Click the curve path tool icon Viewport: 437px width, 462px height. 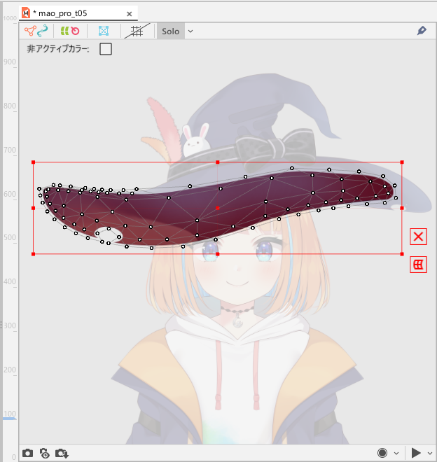(x=43, y=31)
